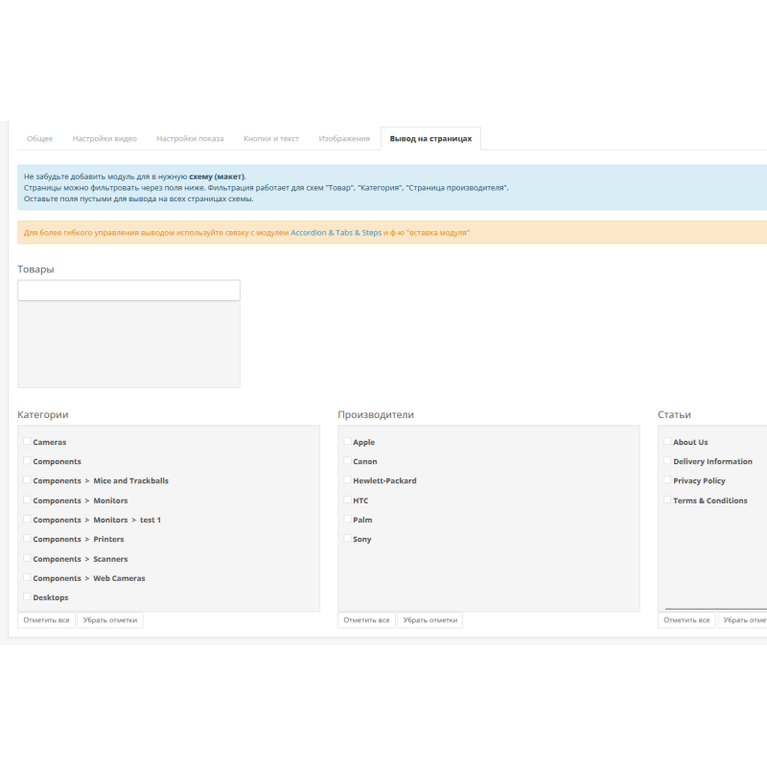Check the Privacy Policy article box
Image resolution: width=767 pixels, height=767 pixels.
click(x=666, y=480)
